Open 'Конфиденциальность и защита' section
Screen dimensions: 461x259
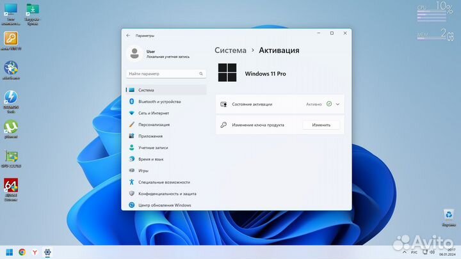(x=166, y=194)
